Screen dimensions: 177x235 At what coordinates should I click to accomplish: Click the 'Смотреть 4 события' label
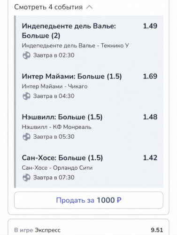48,7
